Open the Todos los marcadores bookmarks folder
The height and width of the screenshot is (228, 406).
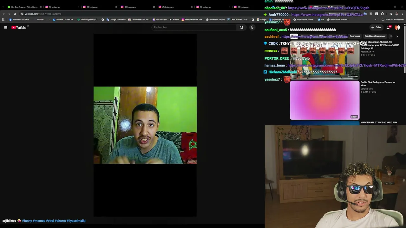pyautogui.click(x=393, y=20)
